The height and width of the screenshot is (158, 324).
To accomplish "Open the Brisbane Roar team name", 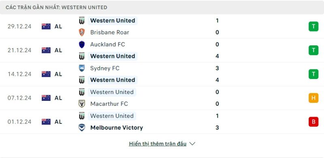I will tap(110, 32).
